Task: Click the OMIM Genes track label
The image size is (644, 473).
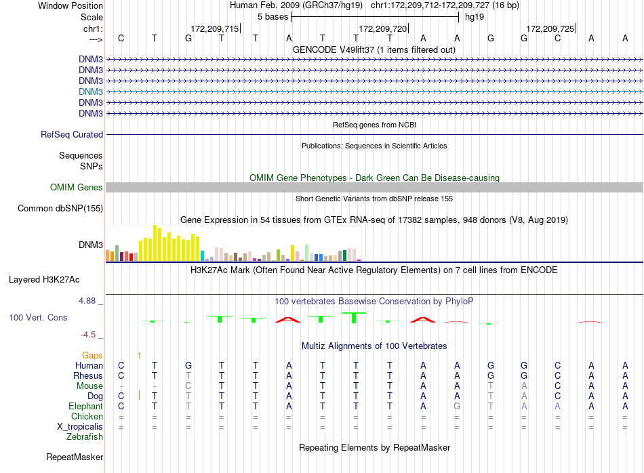Action: (77, 187)
